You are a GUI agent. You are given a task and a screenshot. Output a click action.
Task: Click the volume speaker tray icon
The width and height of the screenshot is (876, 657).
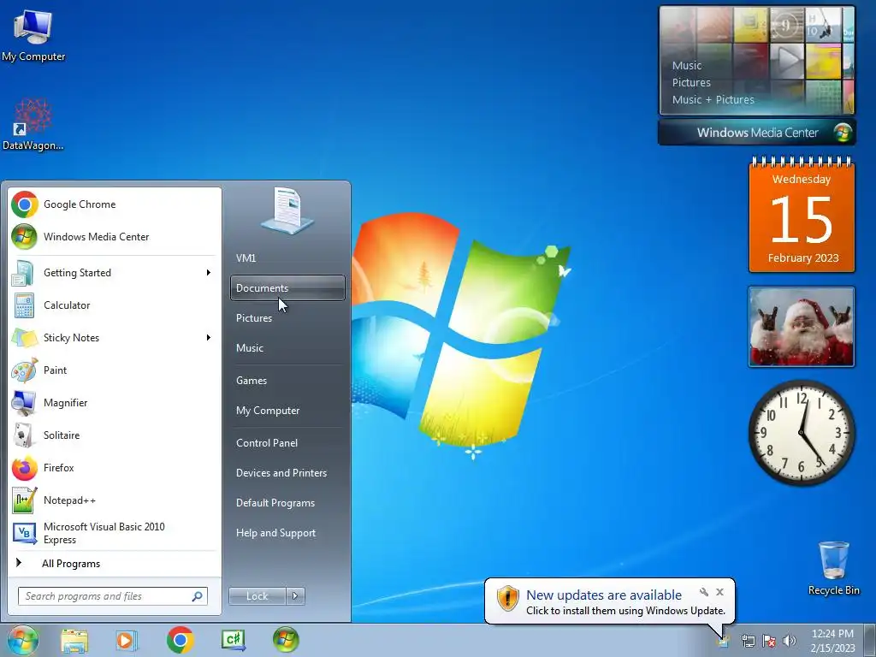[x=789, y=642]
